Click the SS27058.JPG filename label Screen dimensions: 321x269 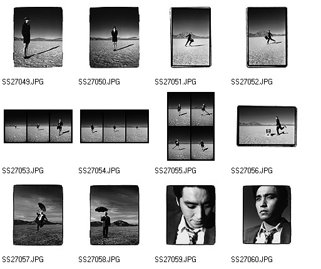click(99, 260)
